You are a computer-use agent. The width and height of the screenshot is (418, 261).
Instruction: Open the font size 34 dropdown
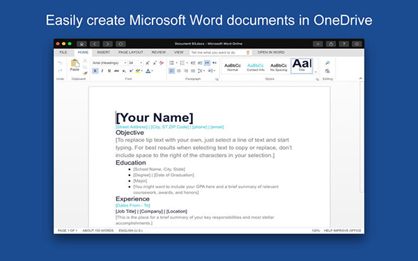click(135, 63)
